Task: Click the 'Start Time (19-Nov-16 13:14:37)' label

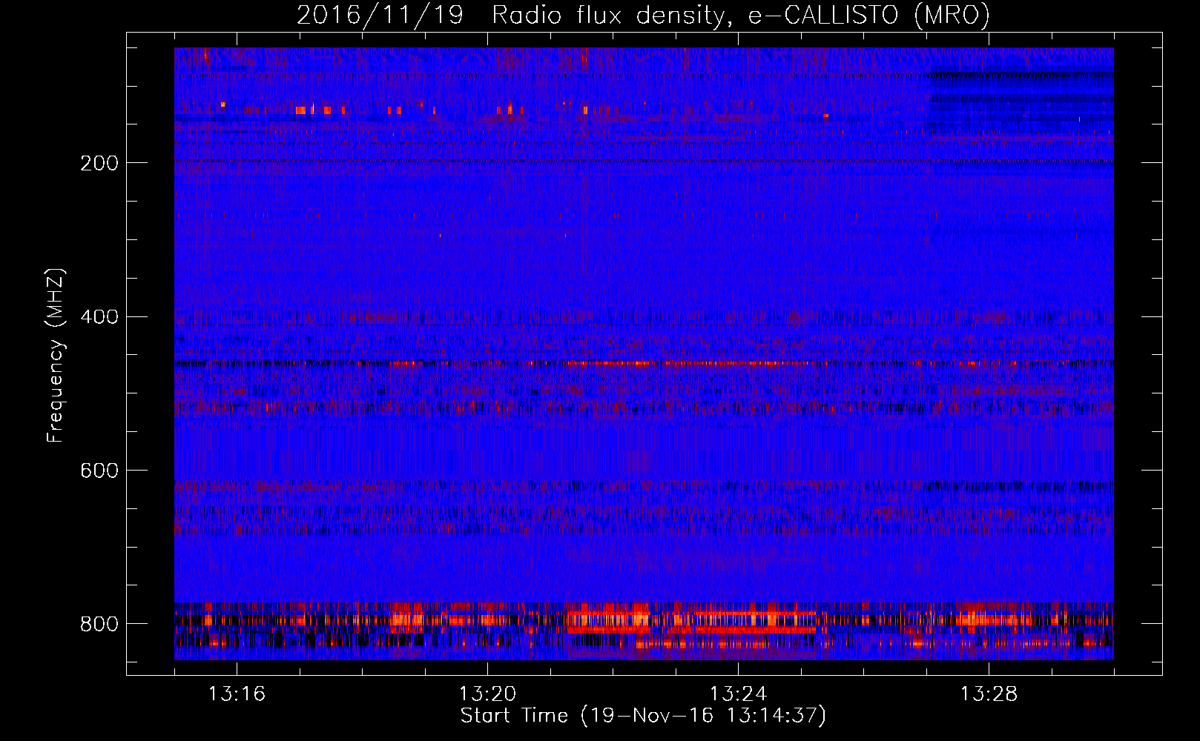Action: pyautogui.click(x=643, y=715)
